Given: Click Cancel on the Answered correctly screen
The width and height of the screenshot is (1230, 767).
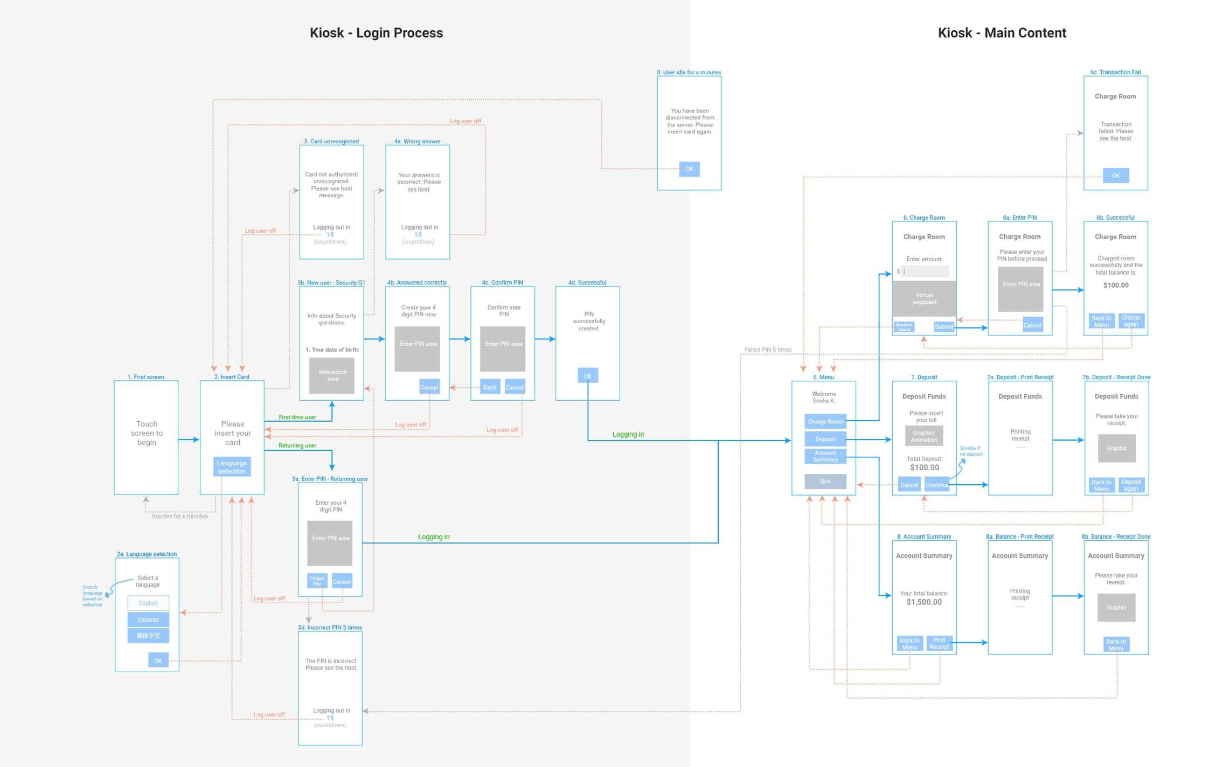Looking at the screenshot, I should click(x=429, y=387).
